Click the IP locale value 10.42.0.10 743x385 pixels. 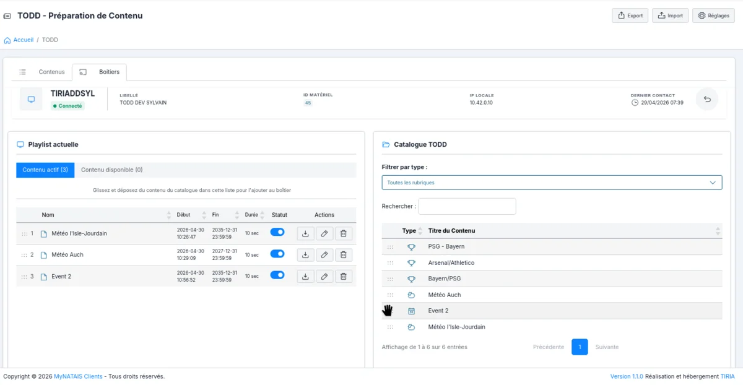481,103
